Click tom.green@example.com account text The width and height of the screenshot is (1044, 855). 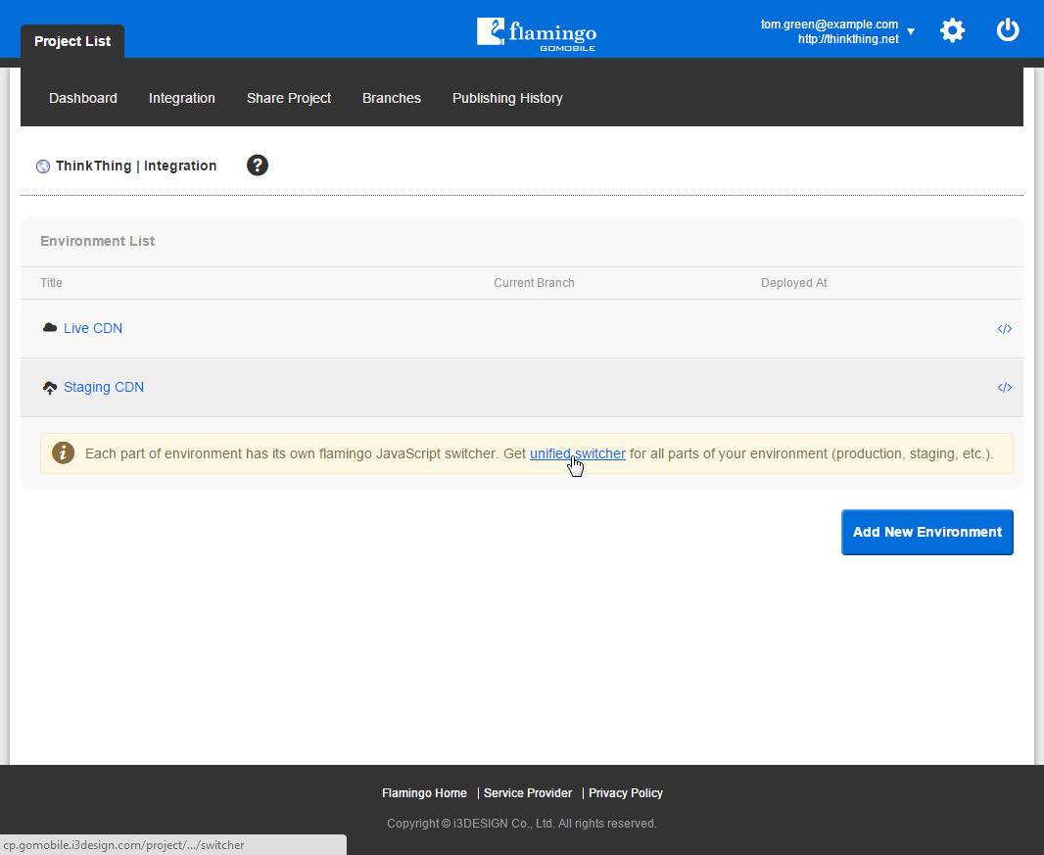[830, 24]
